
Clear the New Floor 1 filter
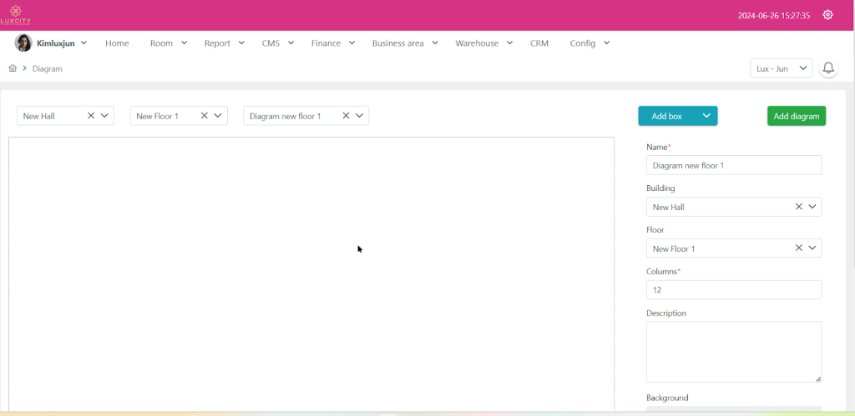(205, 116)
